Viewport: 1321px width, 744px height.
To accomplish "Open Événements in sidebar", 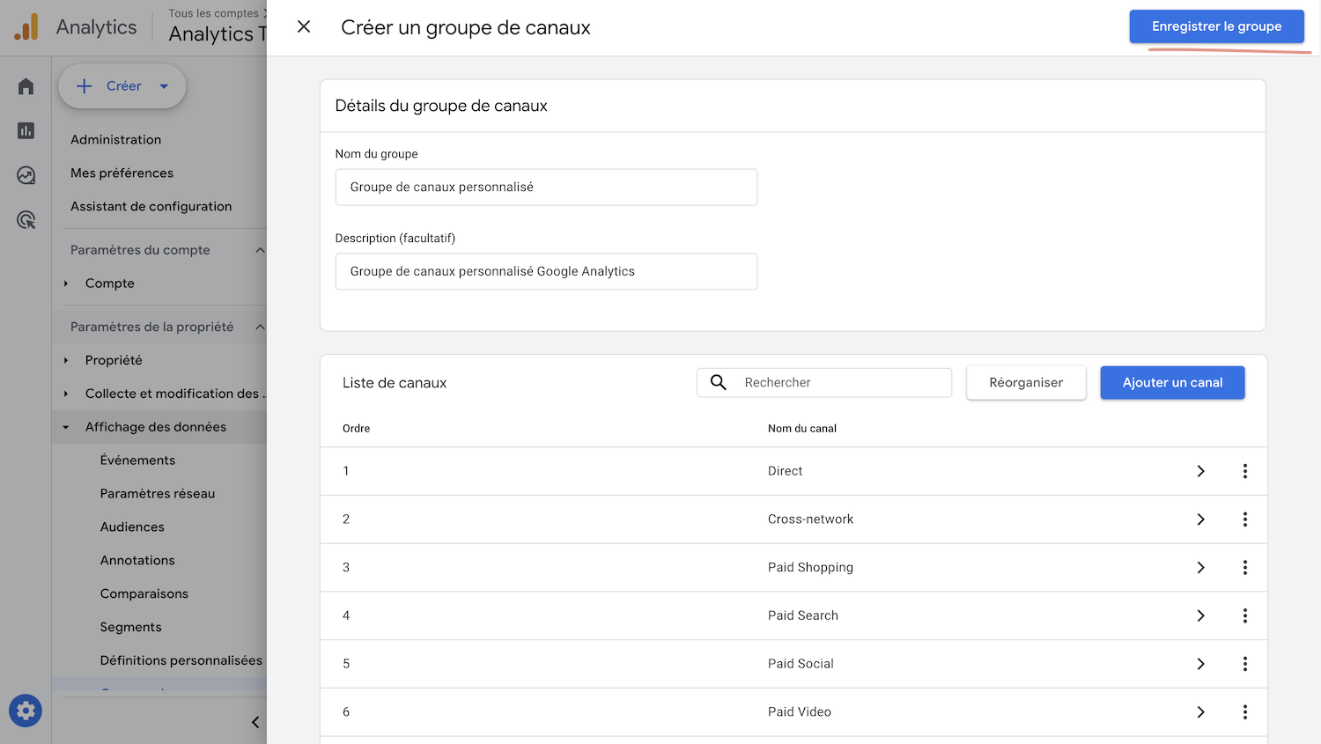I will 137,460.
